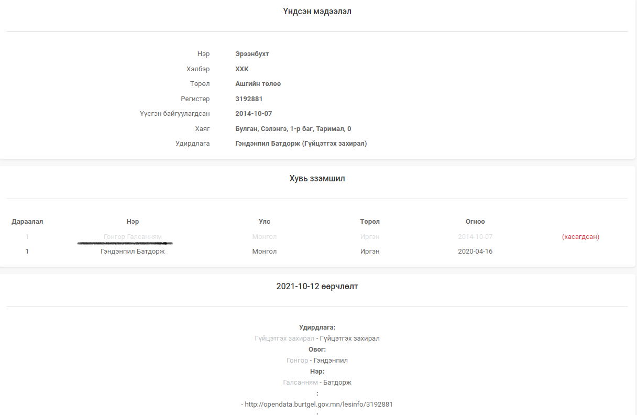Click the Огноо column header
The height and width of the screenshot is (415, 637).
[475, 222]
